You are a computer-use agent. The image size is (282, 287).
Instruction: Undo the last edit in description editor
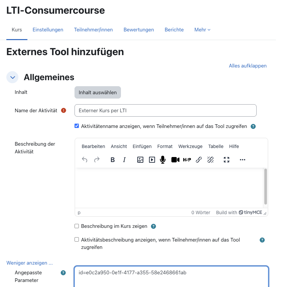[x=85, y=160]
